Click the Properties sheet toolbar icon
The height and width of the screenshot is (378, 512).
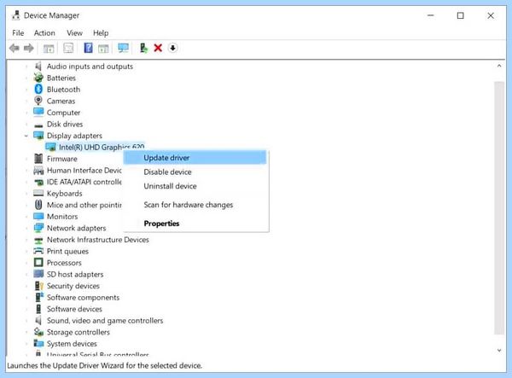[x=68, y=49]
